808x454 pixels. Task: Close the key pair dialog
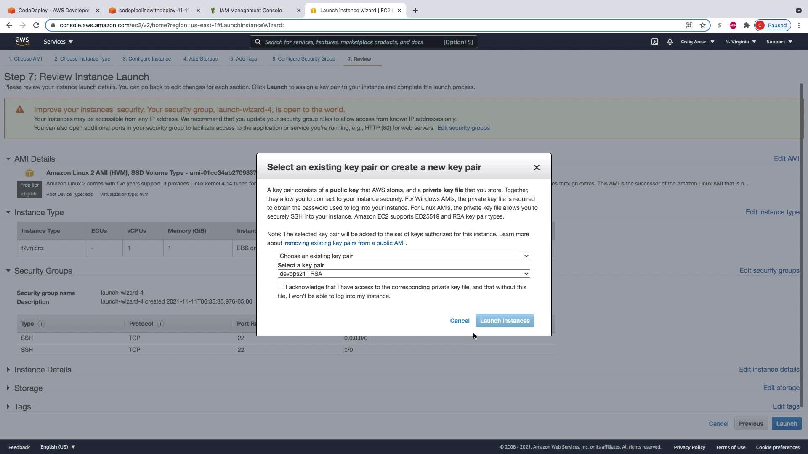tap(537, 167)
